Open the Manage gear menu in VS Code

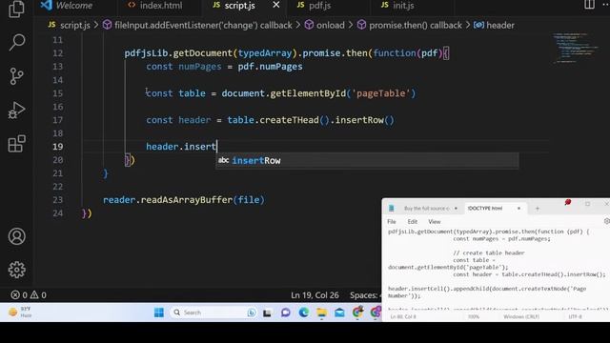17,270
